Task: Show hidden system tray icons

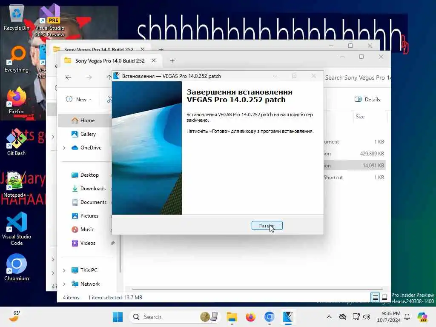Action: coord(329,317)
